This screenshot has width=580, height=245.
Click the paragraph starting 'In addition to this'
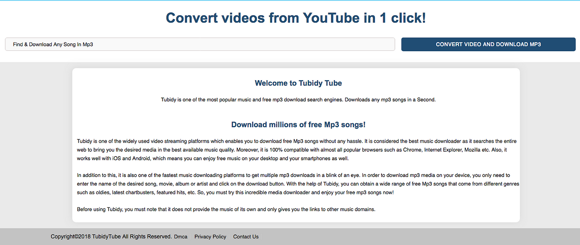click(298, 184)
